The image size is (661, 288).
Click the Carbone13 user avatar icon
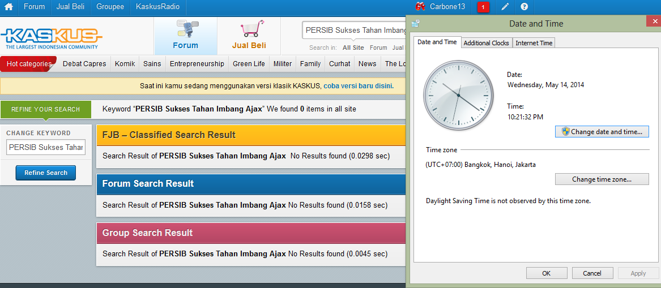[x=420, y=7]
